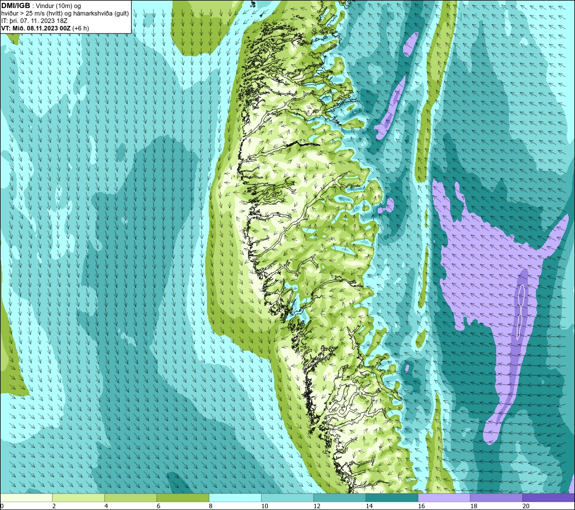
Task: Click the legend scale label "4"
Action: tap(106, 506)
